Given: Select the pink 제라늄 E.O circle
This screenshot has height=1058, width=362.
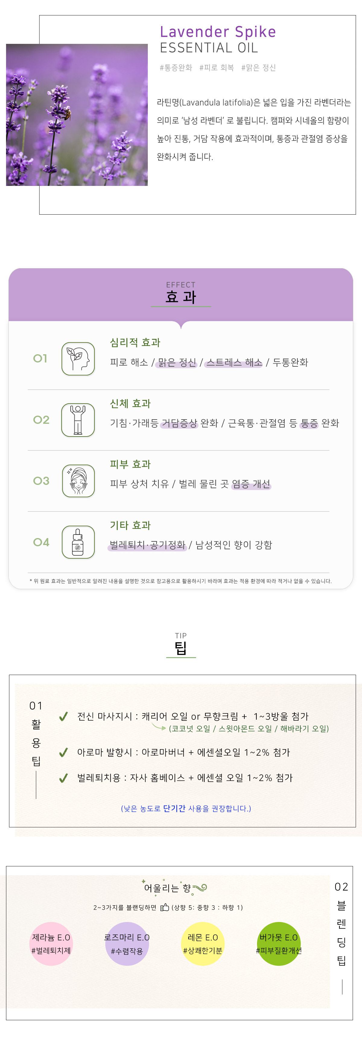Looking at the screenshot, I should (x=51, y=944).
